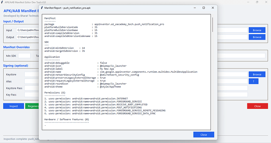Click the Min SDK input field
Image resolution: width=271 pixels, height=143 pixels.
point(24,56)
